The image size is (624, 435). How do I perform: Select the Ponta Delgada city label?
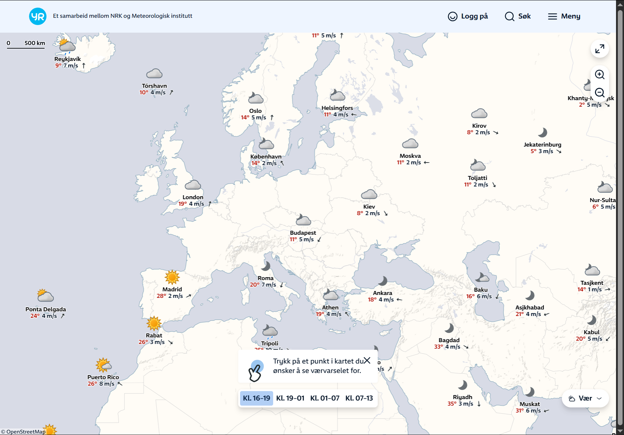click(46, 309)
